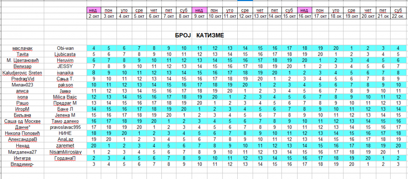Click the name 'PredragVid'

pyautogui.click(x=22, y=79)
